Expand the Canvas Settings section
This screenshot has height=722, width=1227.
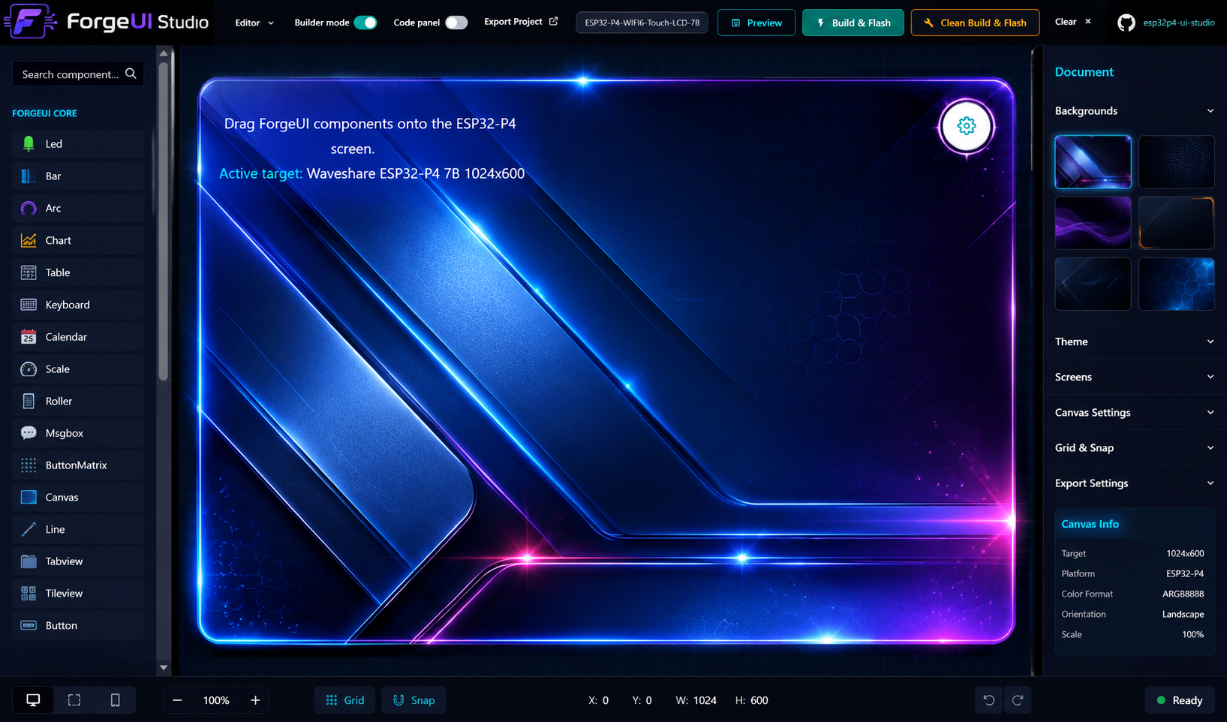tap(1134, 412)
